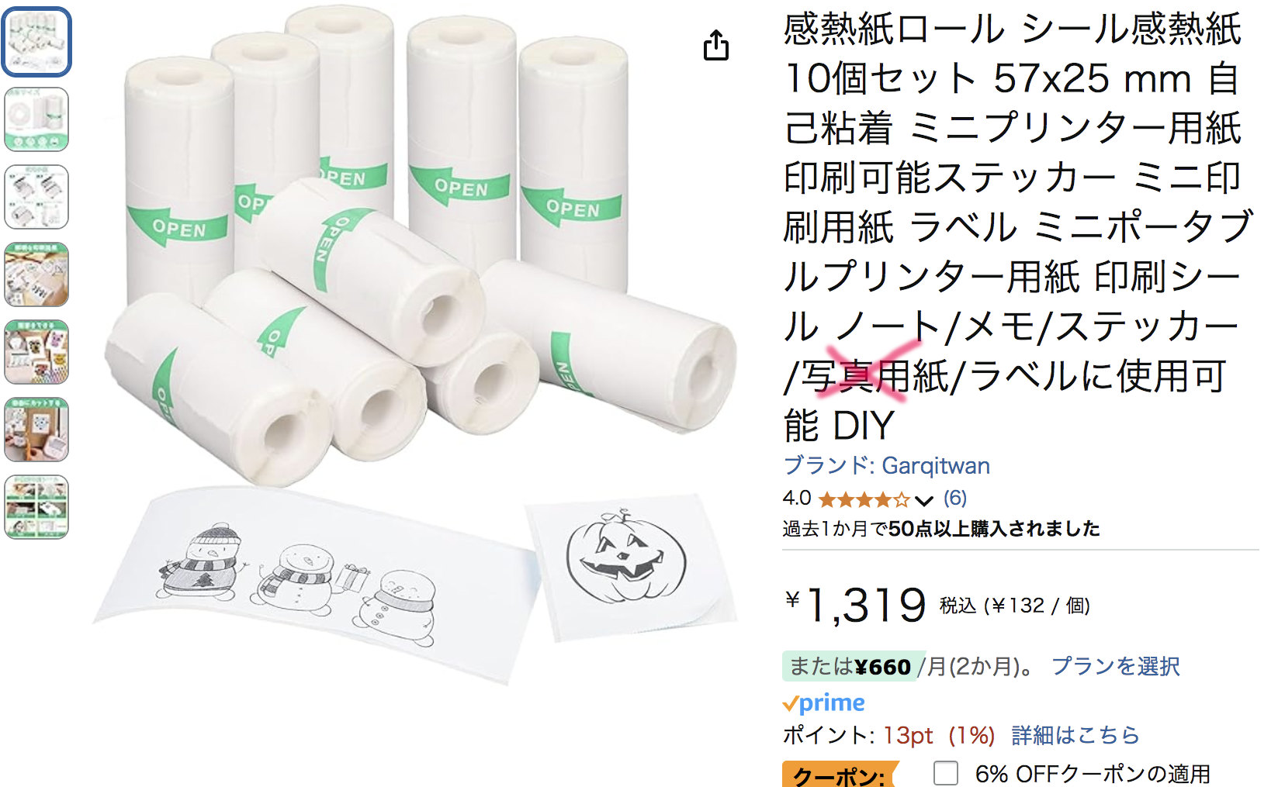The height and width of the screenshot is (787, 1278).
Task: Click the Prime logo badge
Action: click(x=823, y=702)
